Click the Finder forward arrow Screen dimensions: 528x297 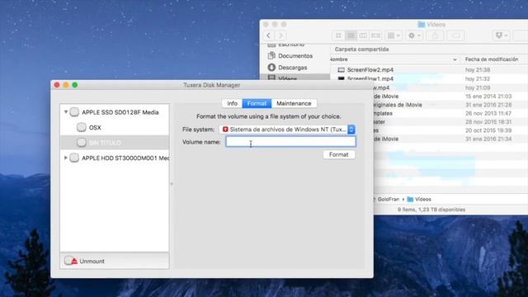280,35
